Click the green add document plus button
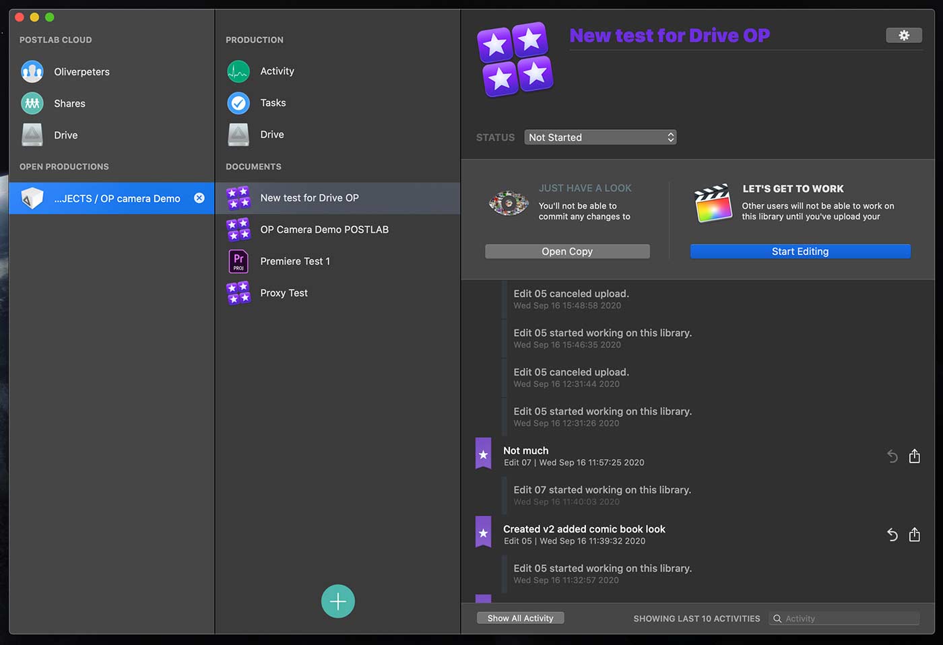Screen dimensions: 943x645 click(x=338, y=601)
